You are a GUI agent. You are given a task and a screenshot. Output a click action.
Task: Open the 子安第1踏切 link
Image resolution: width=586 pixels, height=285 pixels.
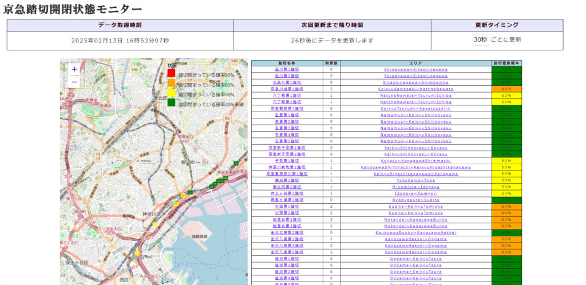pyautogui.click(x=287, y=161)
